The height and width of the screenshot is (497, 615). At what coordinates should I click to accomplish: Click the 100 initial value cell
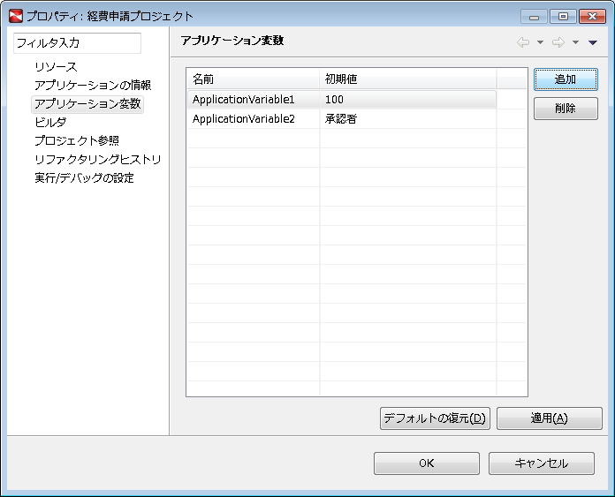coord(408,100)
